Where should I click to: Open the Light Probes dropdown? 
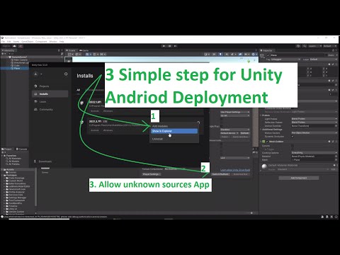coord(314,119)
